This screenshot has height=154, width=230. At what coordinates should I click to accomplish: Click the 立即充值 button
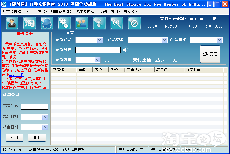click(210, 54)
